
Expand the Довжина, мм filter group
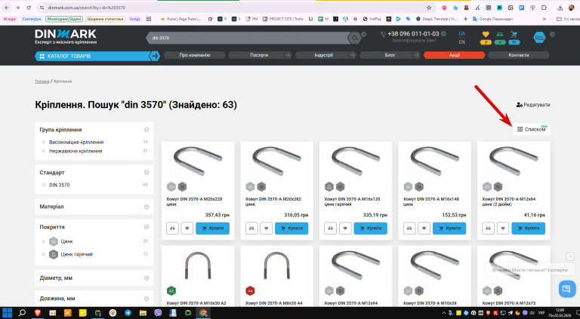tap(147, 299)
